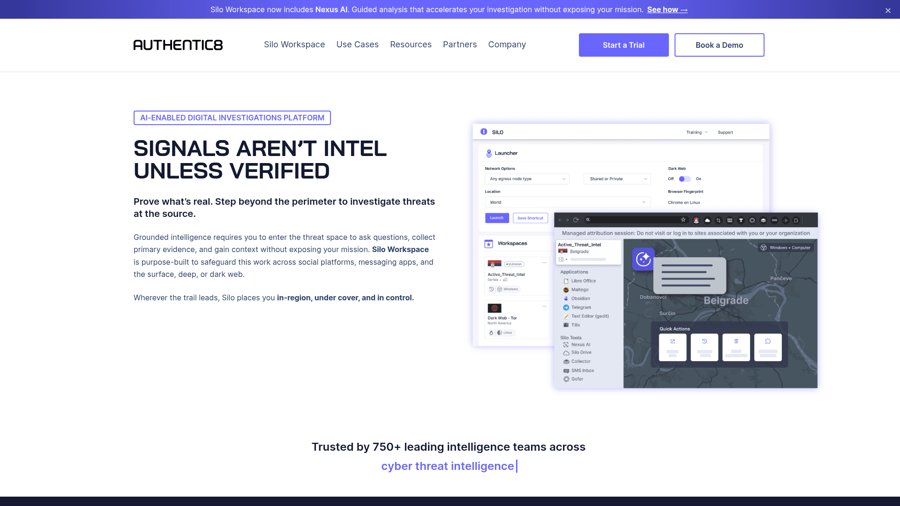Click the bookmark star in address bar
The width and height of the screenshot is (900, 506).
683,220
